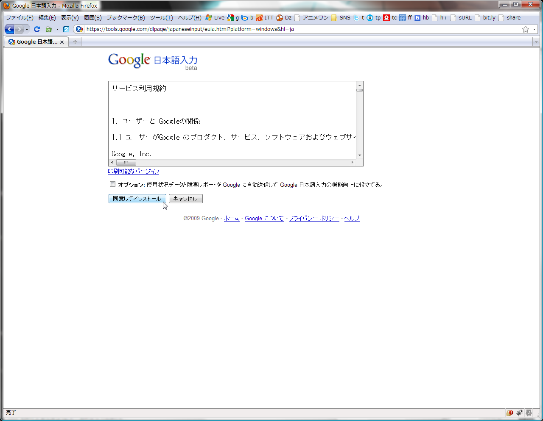Open the ヘルプ footer link
The width and height of the screenshot is (543, 421).
coord(352,219)
